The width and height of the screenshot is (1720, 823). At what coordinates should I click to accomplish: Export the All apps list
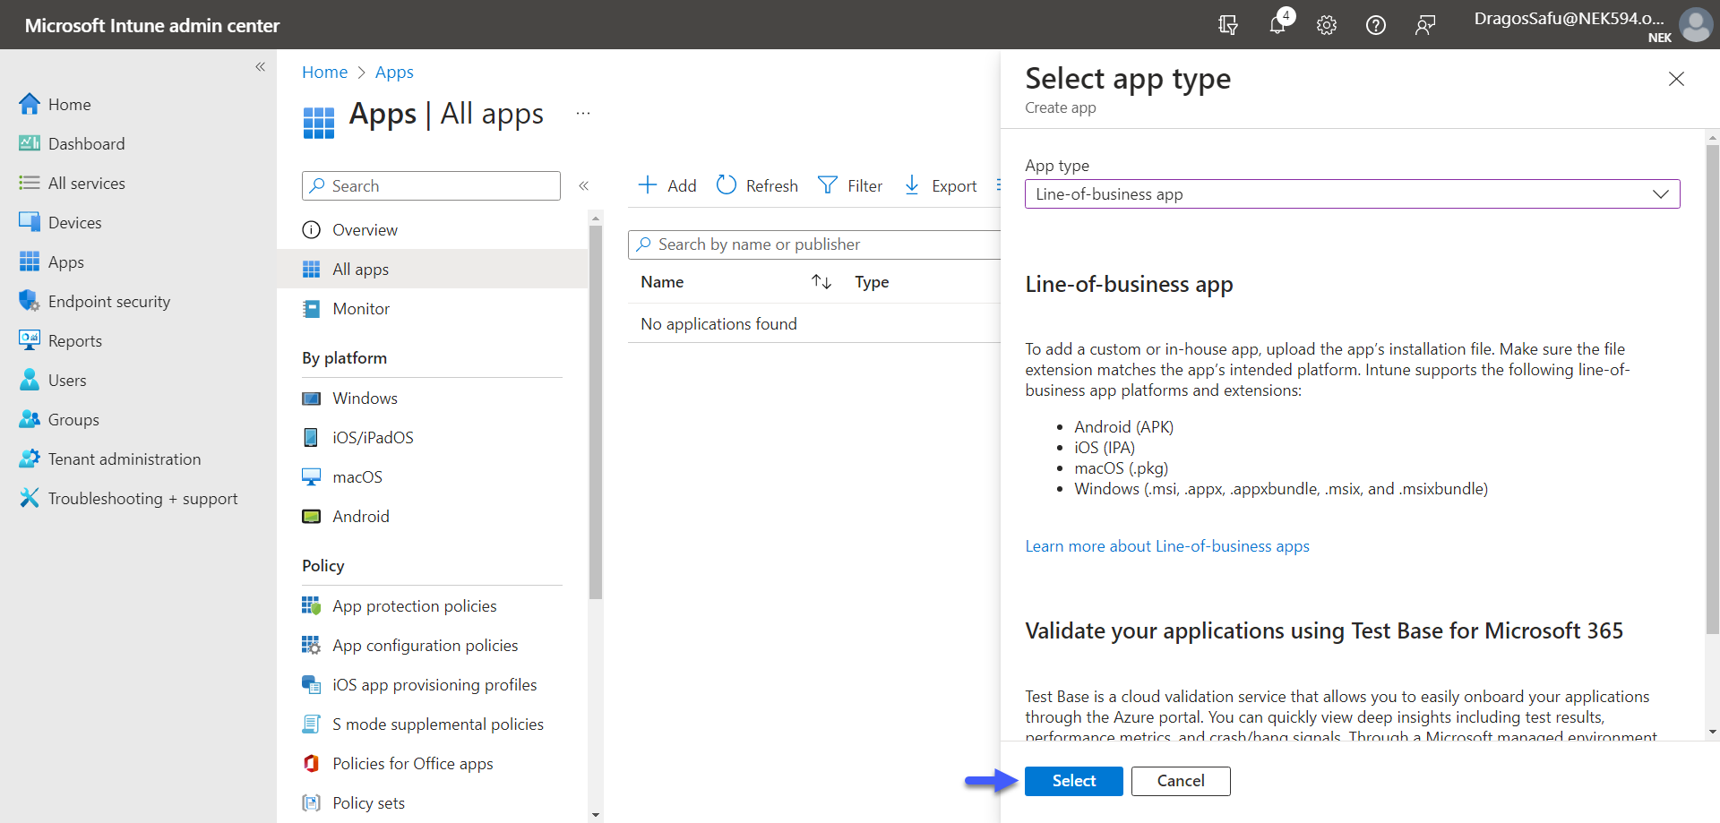tap(940, 185)
